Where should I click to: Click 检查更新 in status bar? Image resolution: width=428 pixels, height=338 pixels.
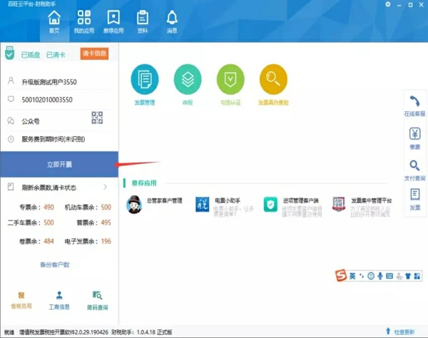(399, 332)
